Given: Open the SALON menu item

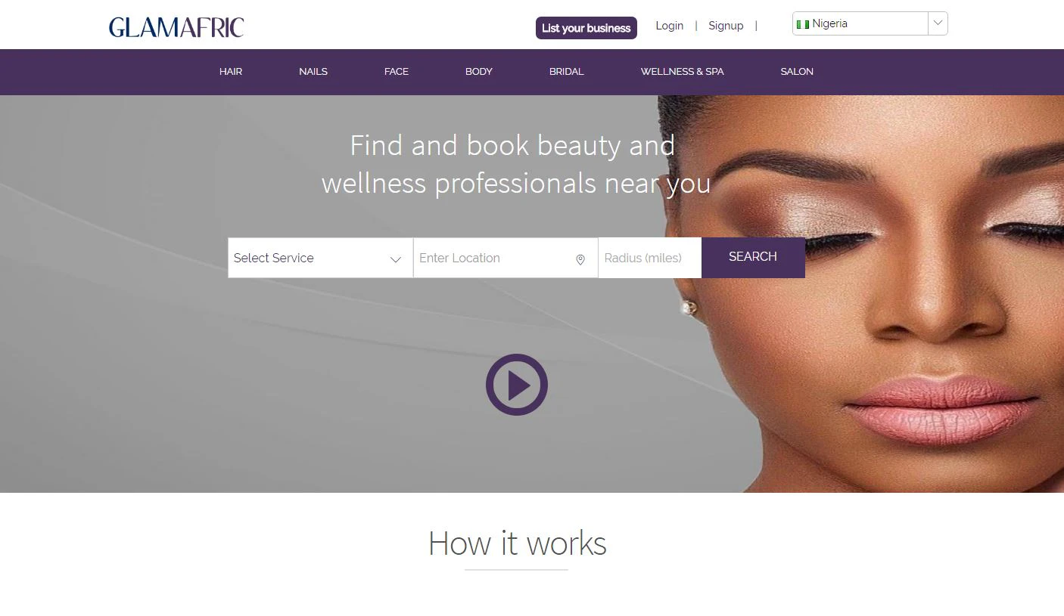Looking at the screenshot, I should pyautogui.click(x=797, y=72).
